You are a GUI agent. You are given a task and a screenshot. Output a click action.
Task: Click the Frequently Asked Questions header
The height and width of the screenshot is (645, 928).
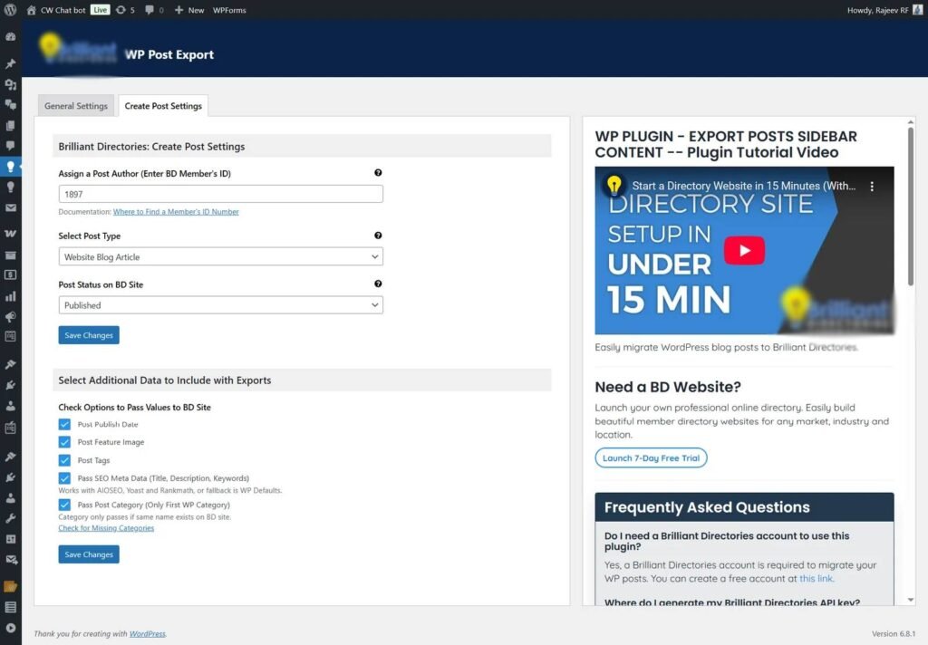point(745,507)
